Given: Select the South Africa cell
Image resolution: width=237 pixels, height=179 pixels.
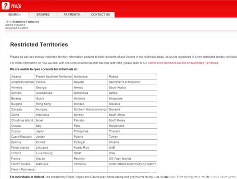Looking at the screenshot, I should point(132,115).
